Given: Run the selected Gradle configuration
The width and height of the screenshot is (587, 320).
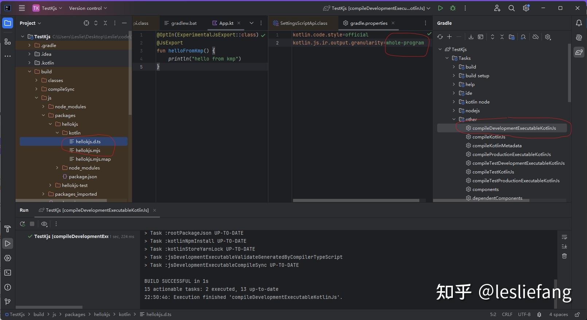Looking at the screenshot, I should click(440, 8).
